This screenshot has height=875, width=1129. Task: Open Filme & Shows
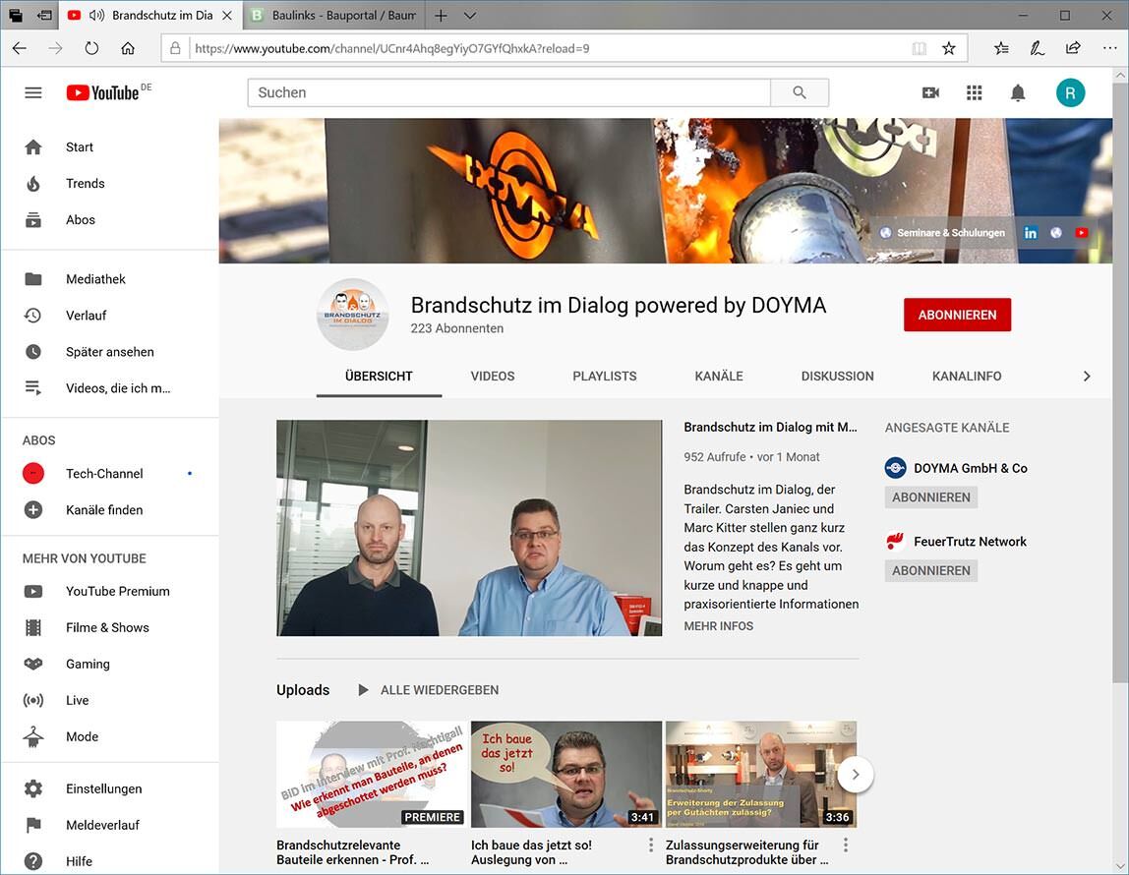click(x=109, y=627)
